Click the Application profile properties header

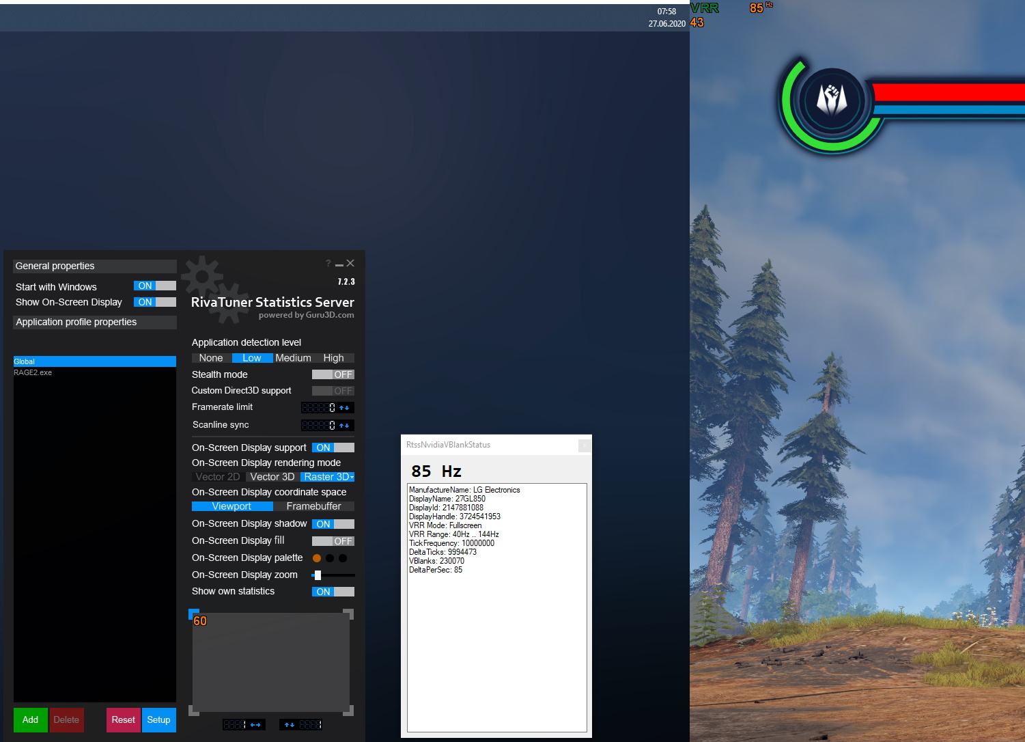coord(94,322)
